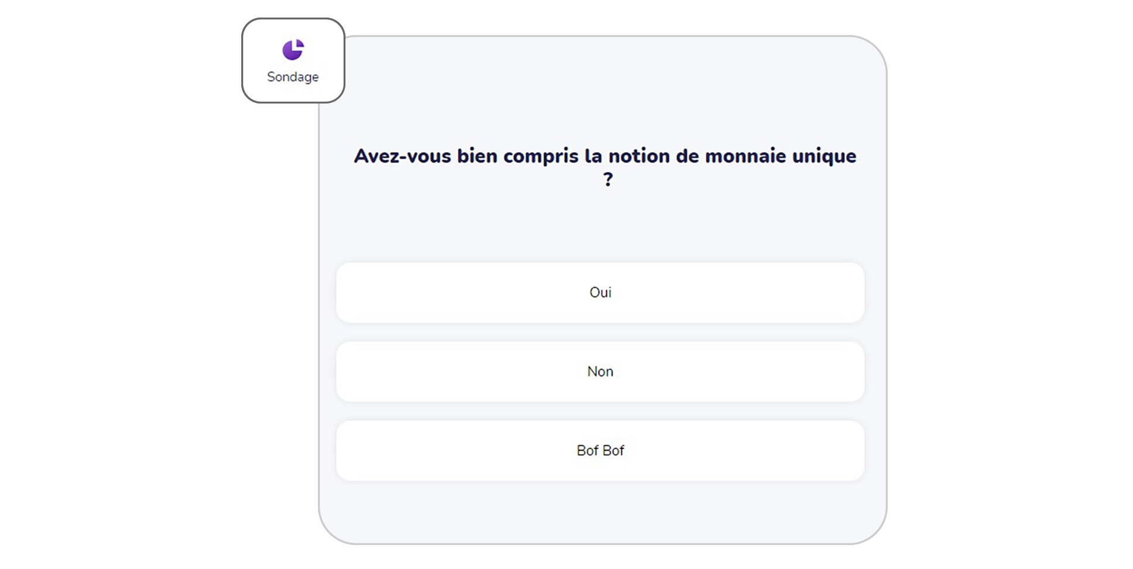Screen dimensions: 1133x569
Task: Select the Sondage badge card
Action: pos(293,61)
